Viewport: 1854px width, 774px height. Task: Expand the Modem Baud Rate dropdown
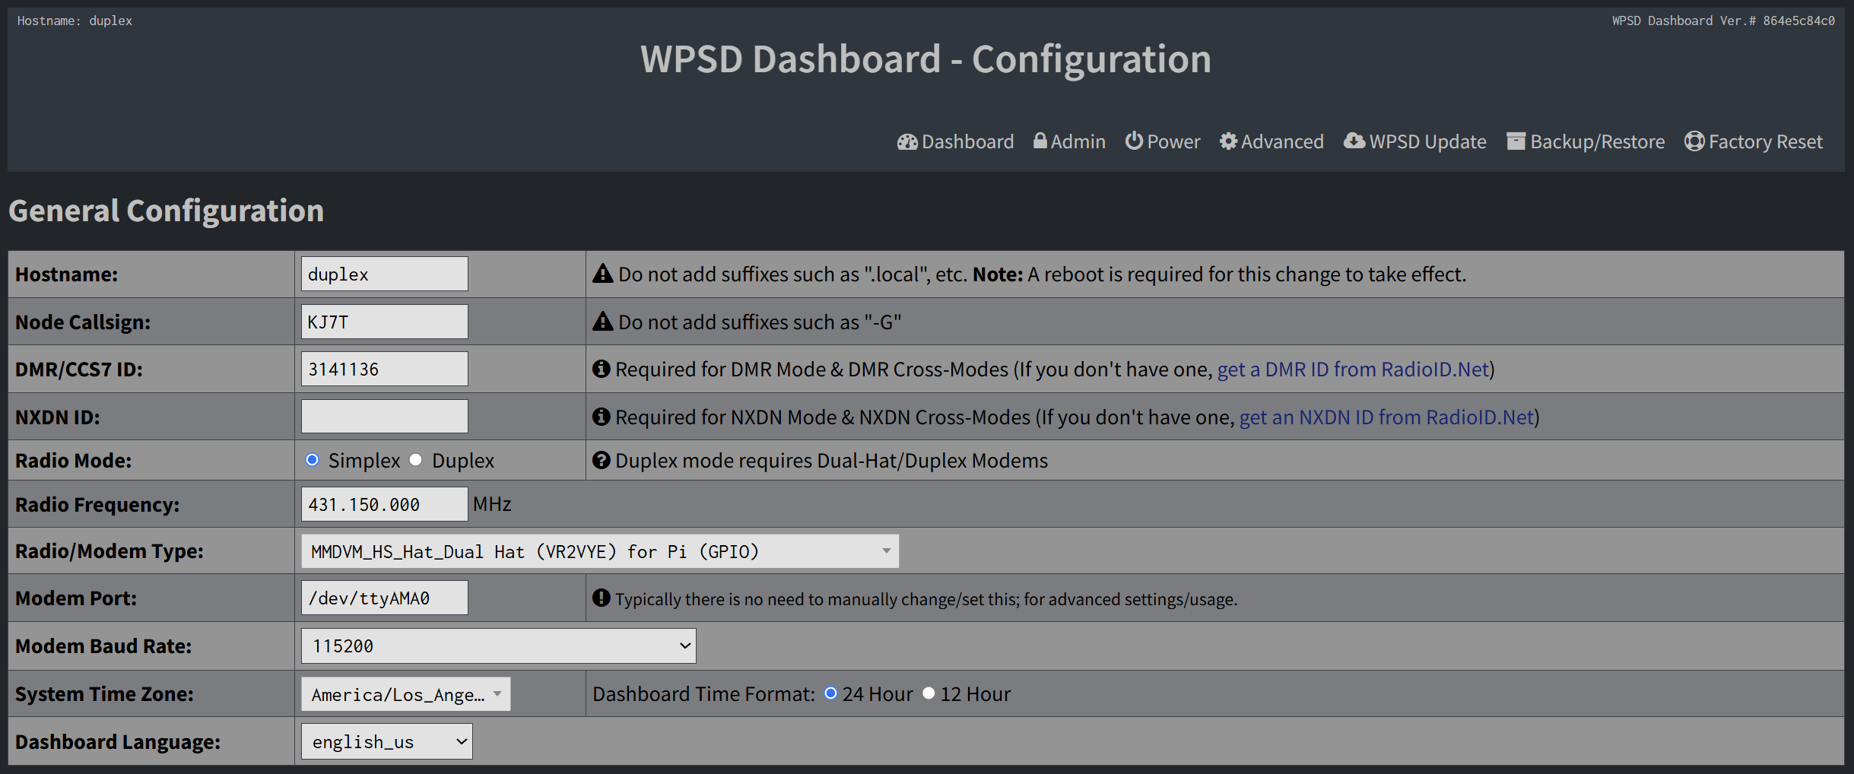point(498,646)
